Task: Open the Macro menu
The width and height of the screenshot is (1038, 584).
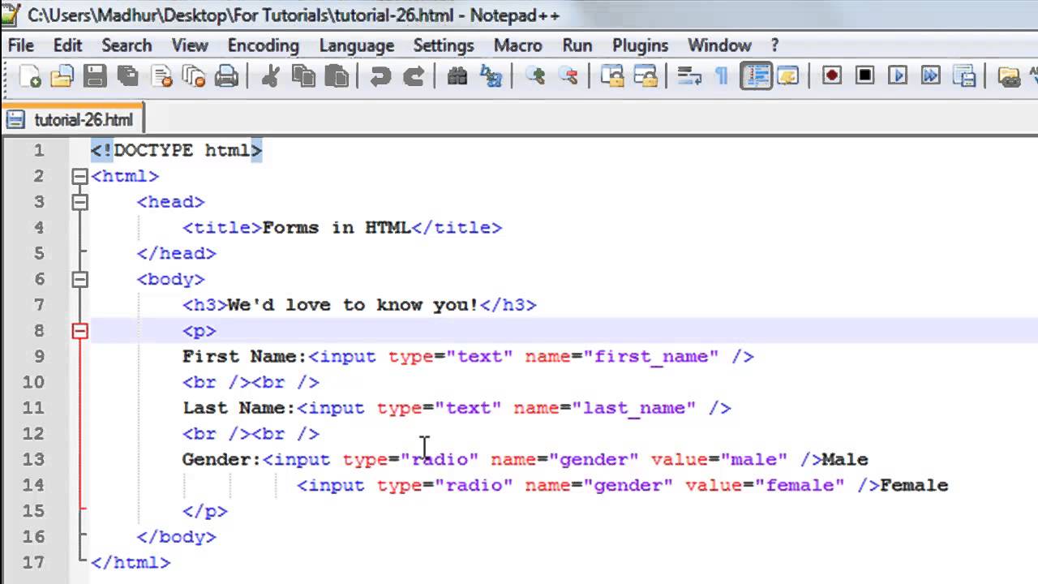Action: point(517,45)
